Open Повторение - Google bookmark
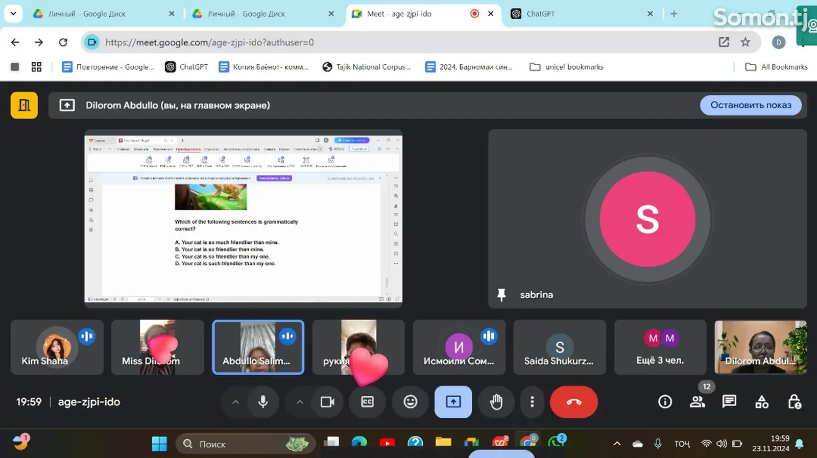 click(x=108, y=67)
